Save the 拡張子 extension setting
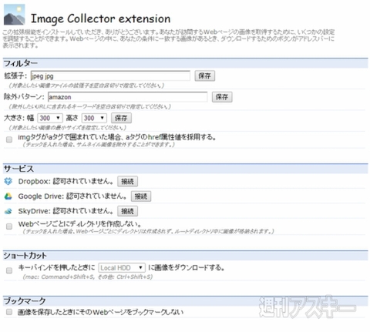The width and height of the screenshot is (370, 332). coord(204,76)
